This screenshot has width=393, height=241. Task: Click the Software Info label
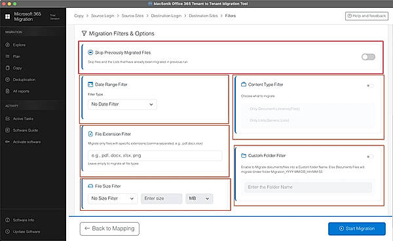pyautogui.click(x=24, y=220)
